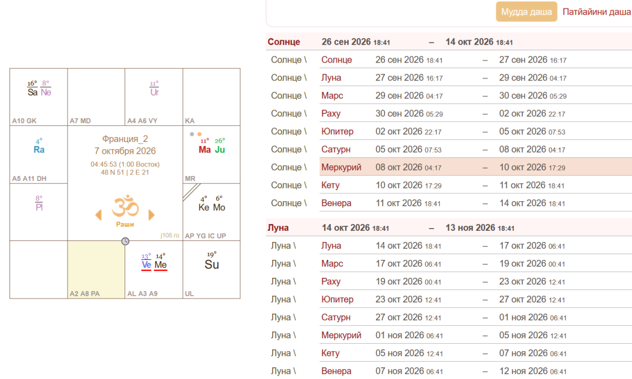Click the green Ju planet glyph

click(x=220, y=150)
